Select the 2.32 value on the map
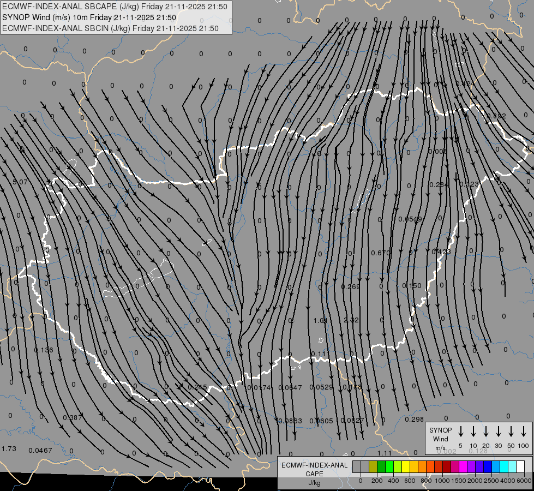The width and height of the screenshot is (534, 491). 351,320
